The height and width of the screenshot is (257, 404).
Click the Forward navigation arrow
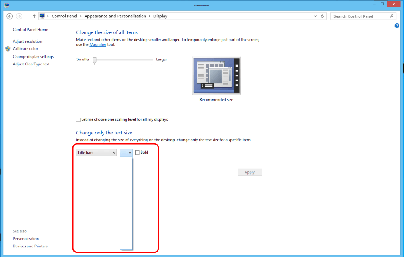click(19, 16)
